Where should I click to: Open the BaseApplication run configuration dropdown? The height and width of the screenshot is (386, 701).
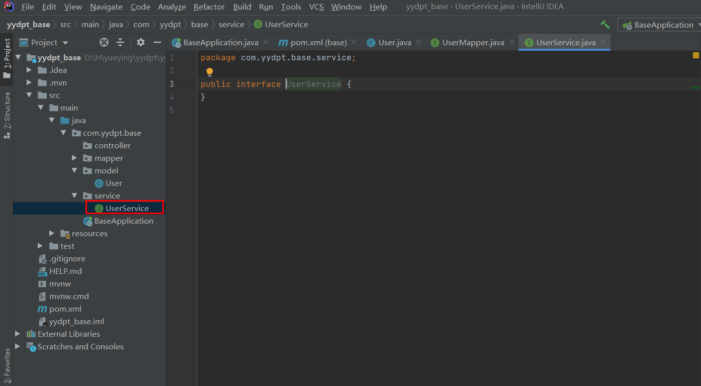click(659, 25)
